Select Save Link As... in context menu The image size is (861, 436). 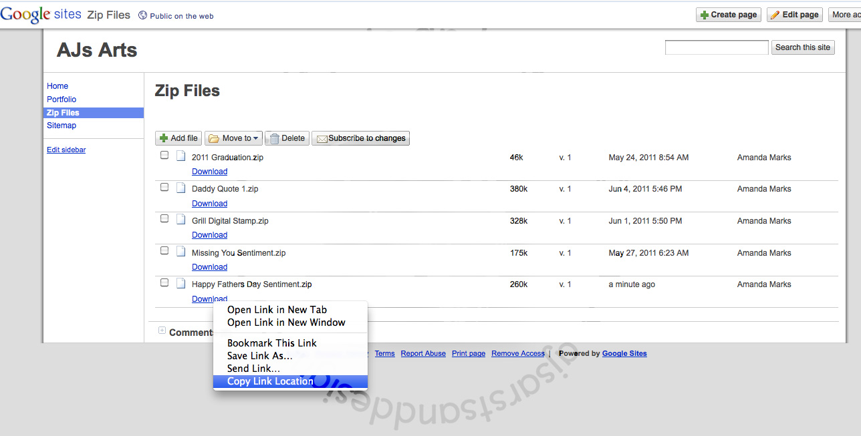coord(259,356)
